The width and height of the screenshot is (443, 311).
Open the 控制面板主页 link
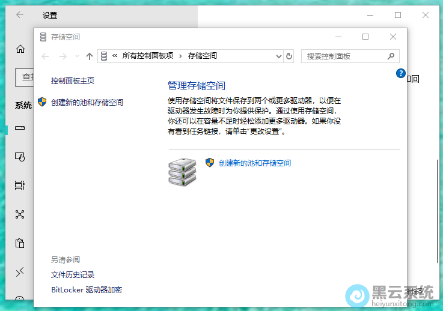73,80
